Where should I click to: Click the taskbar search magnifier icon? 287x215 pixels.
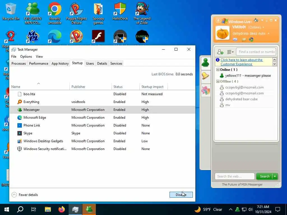coord(20,209)
